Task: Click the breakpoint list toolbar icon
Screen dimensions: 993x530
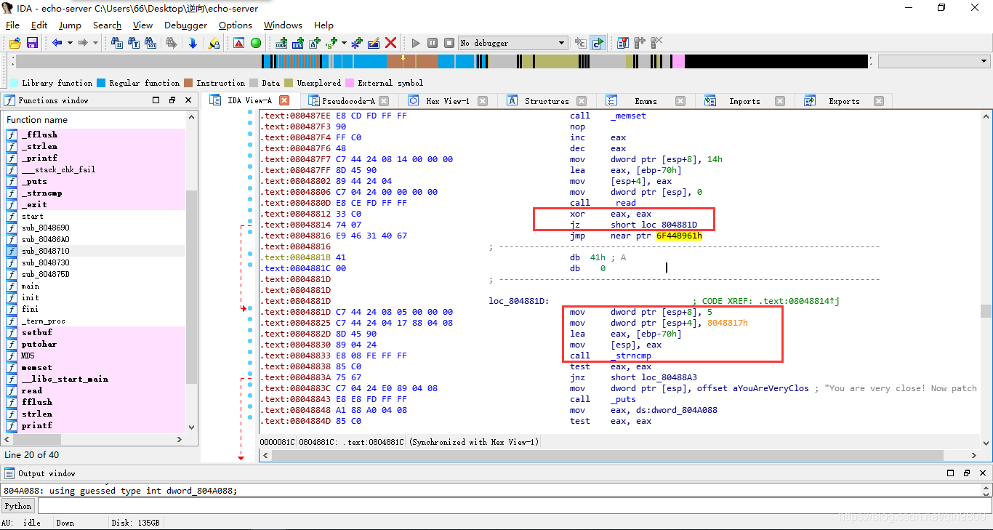Action: pyautogui.click(x=623, y=43)
